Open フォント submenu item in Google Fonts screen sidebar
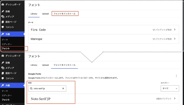 pyautogui.click(x=6, y=100)
